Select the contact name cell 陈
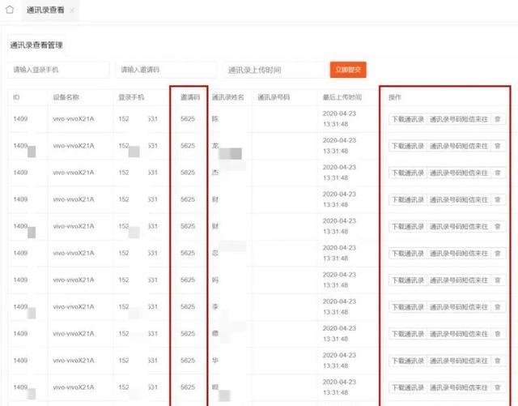 click(215, 119)
